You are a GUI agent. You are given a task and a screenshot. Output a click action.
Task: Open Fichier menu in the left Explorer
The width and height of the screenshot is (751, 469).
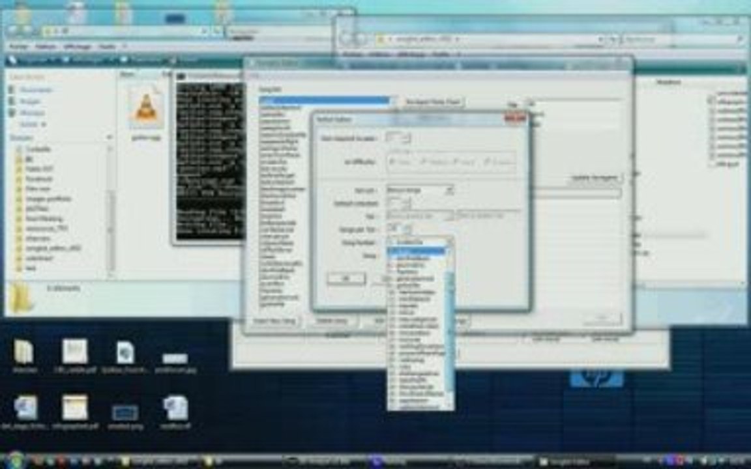(19, 46)
